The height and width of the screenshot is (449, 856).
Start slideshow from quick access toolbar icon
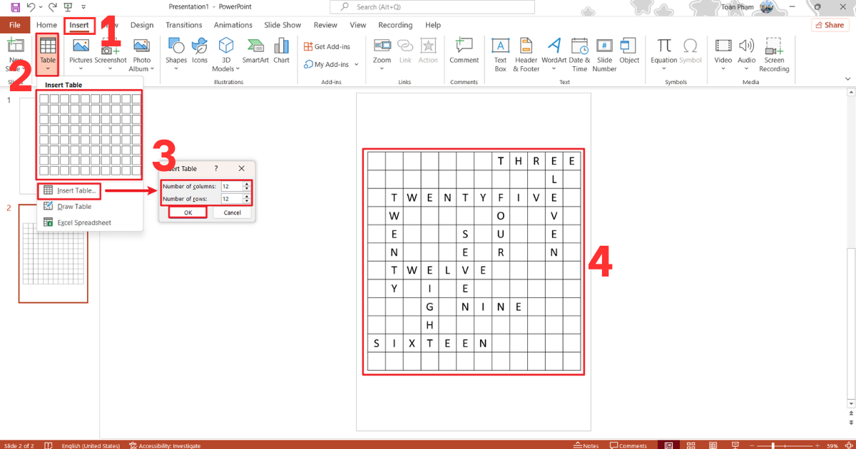pyautogui.click(x=68, y=7)
